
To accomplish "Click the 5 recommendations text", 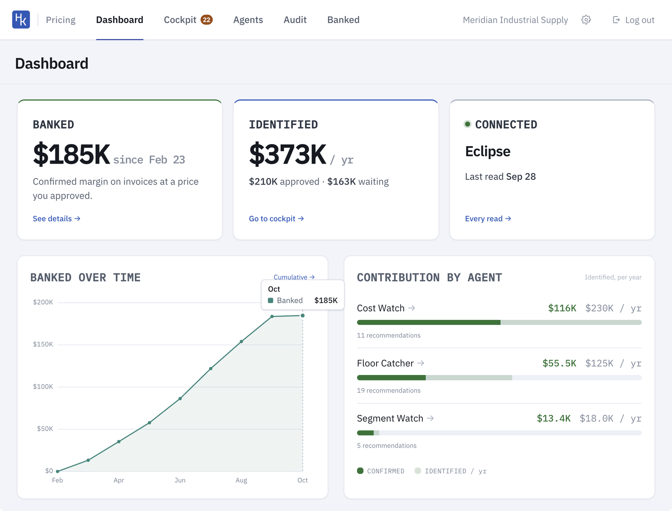I will point(387,445).
